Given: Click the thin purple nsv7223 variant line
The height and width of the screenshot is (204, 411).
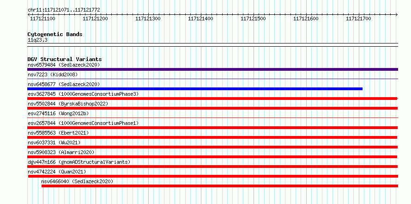Looking at the screenshot, I should [212, 79].
